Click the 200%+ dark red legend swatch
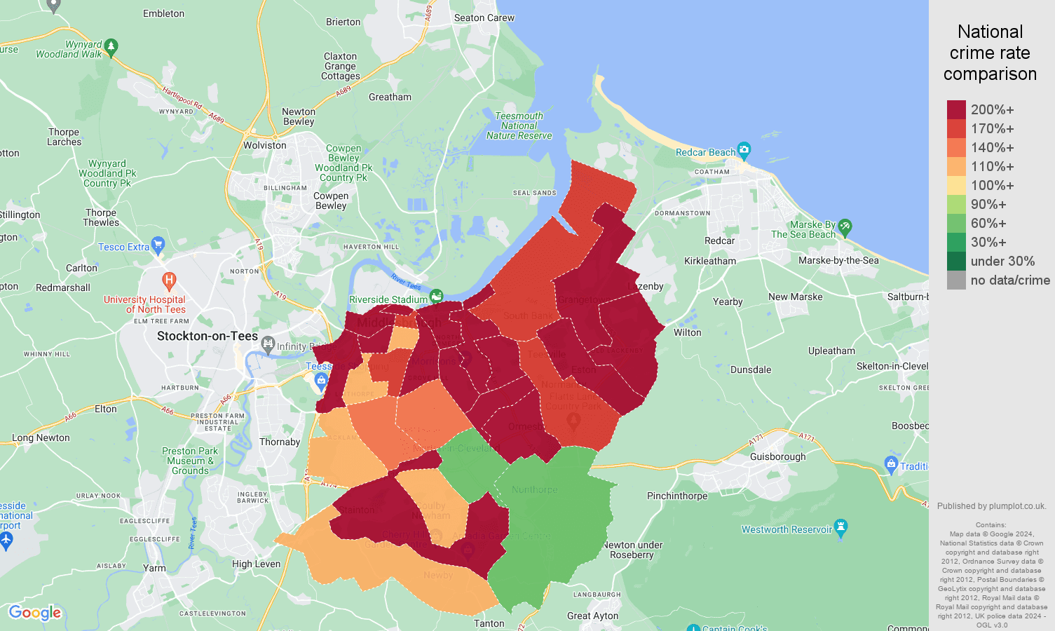Image resolution: width=1055 pixels, height=631 pixels. click(x=956, y=110)
